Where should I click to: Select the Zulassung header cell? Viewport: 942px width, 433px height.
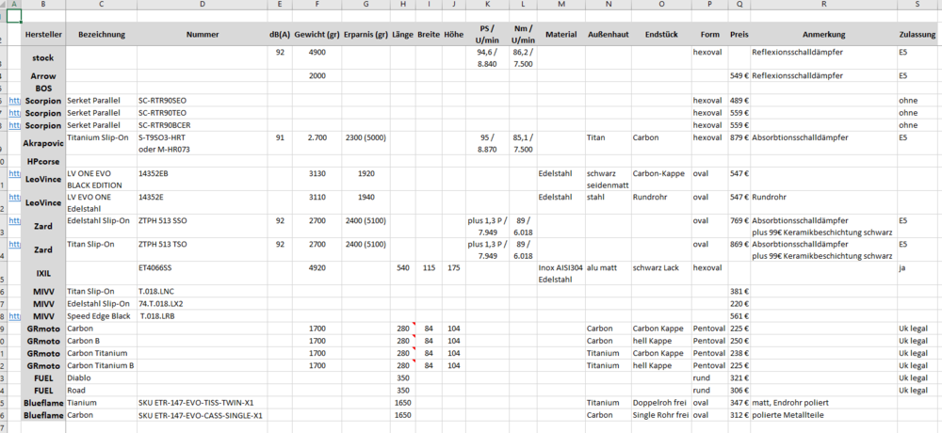(x=918, y=35)
